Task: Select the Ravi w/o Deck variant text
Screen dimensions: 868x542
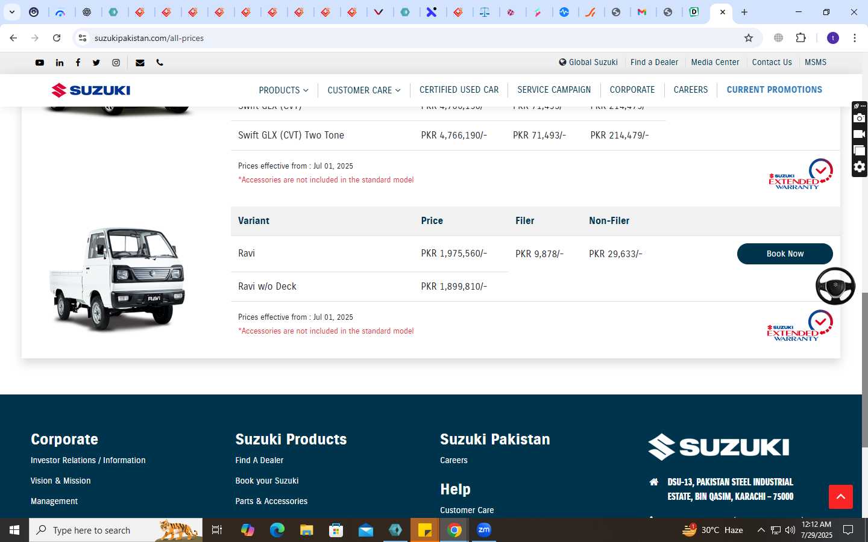Action: click(267, 287)
